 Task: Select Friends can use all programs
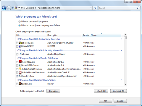(20, 21)
